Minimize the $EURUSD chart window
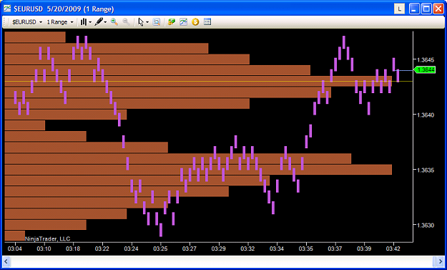The image size is (447, 270). [x=414, y=9]
